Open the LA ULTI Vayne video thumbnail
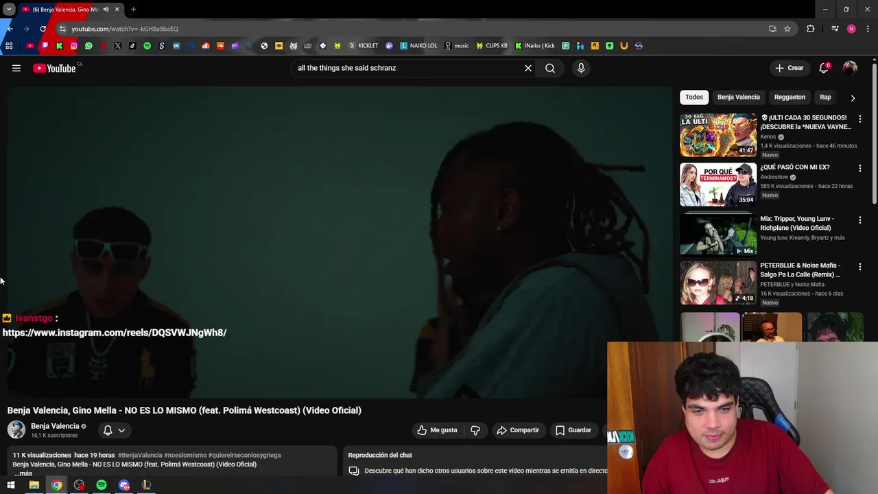 718,135
